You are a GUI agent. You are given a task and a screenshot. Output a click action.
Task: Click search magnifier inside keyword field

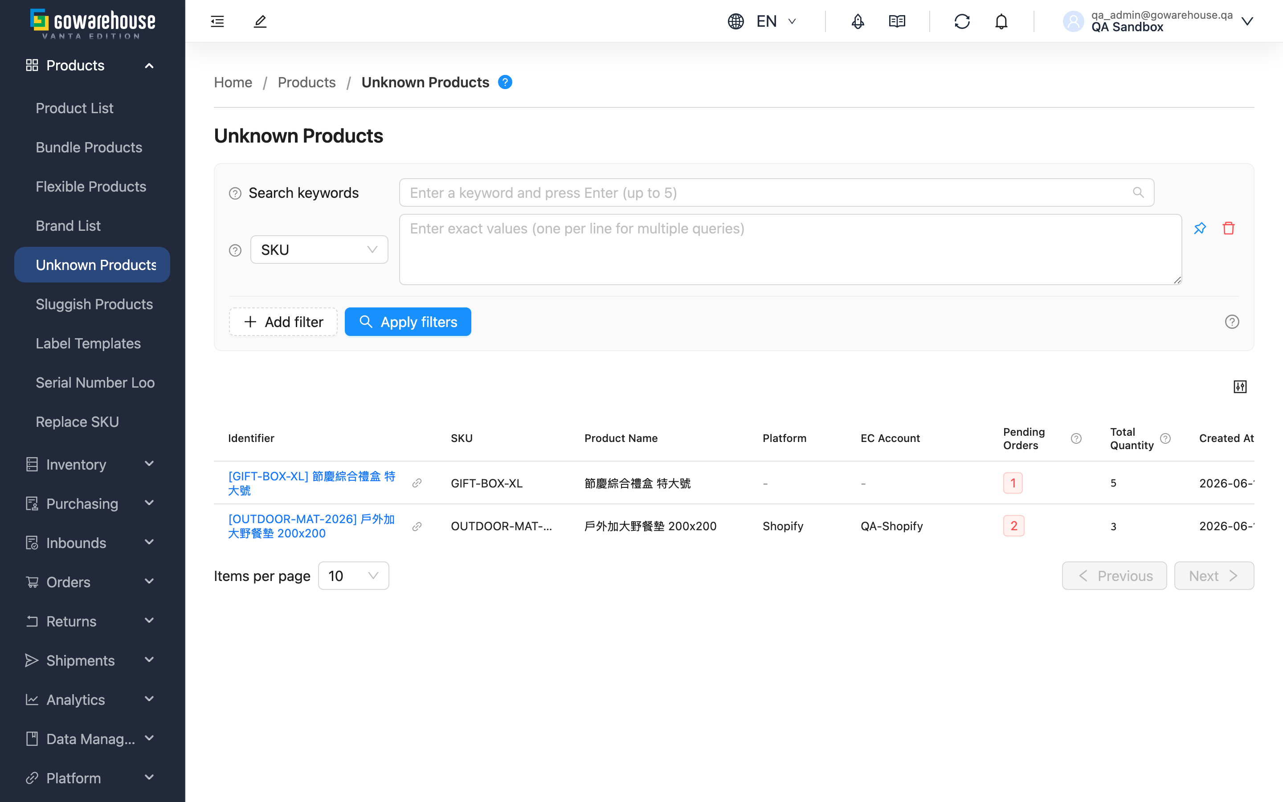point(1138,192)
